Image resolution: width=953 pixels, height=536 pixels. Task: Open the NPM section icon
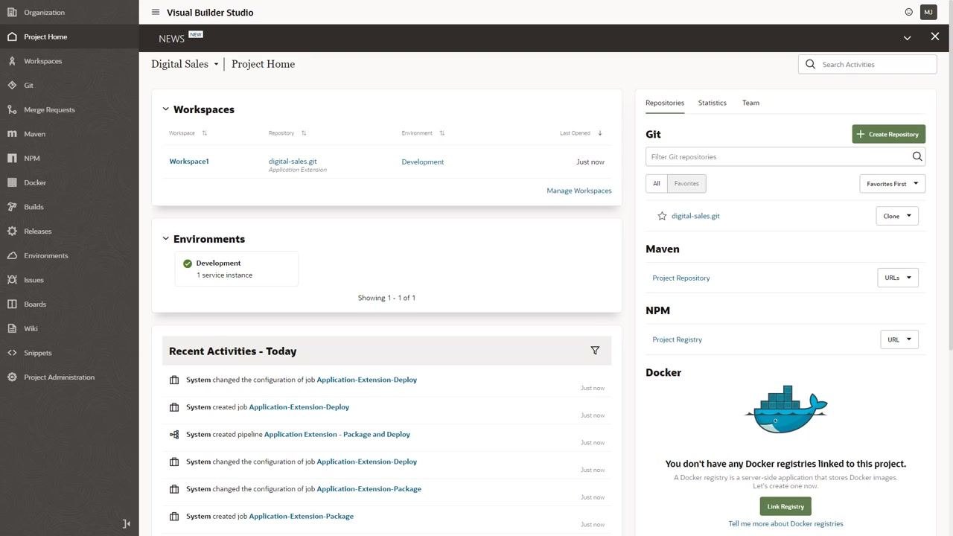(x=12, y=158)
